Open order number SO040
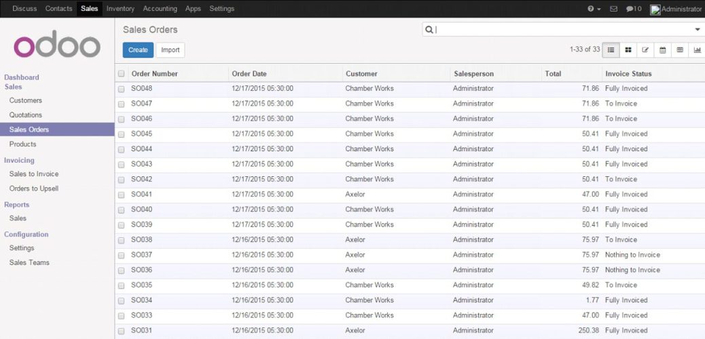 tap(142, 210)
